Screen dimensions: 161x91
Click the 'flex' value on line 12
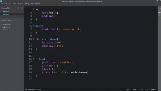click(60, 46)
